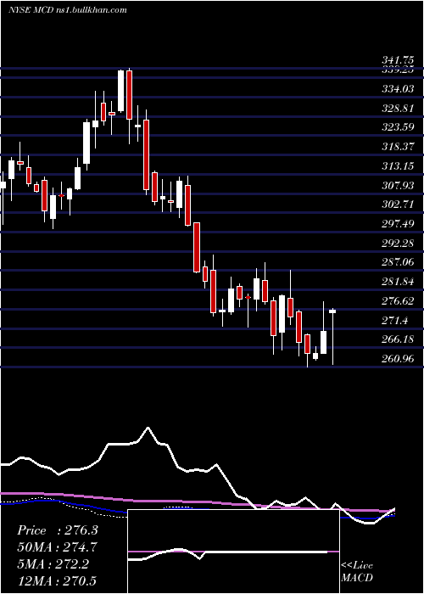
Task: Click the 50MA : 274.7 readout
Action: pos(57,547)
